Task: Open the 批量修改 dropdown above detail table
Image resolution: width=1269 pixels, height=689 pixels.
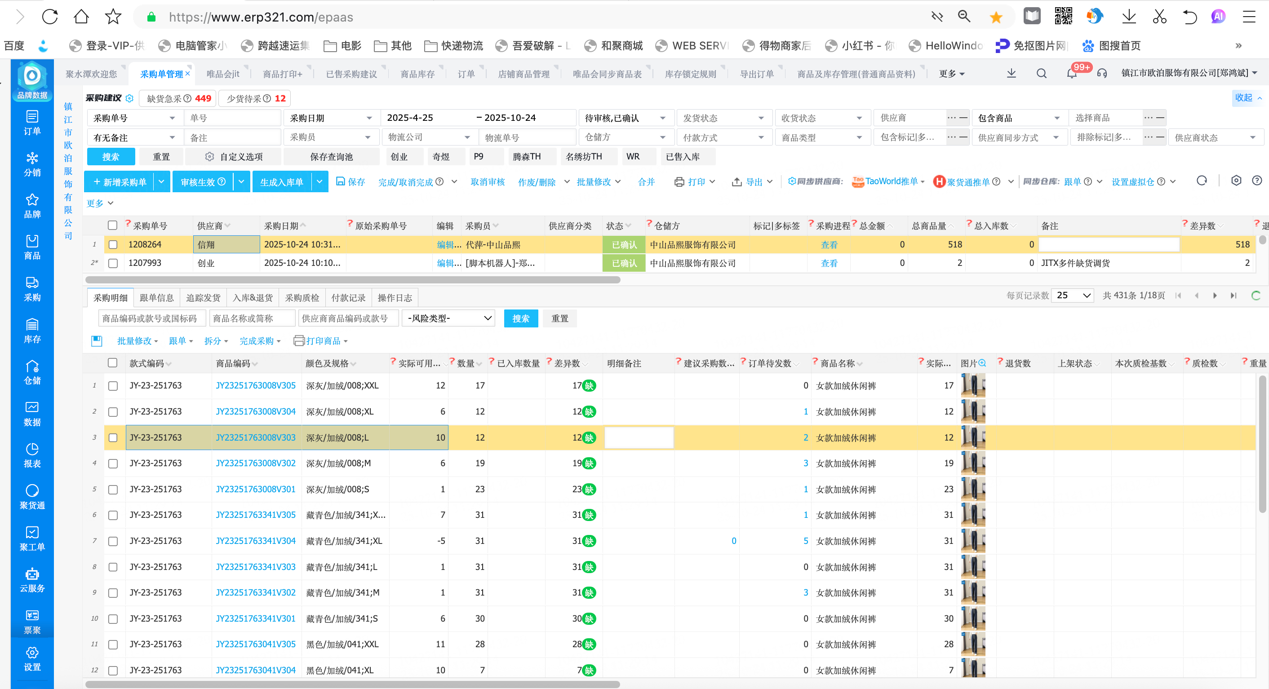Action: pyautogui.click(x=137, y=341)
